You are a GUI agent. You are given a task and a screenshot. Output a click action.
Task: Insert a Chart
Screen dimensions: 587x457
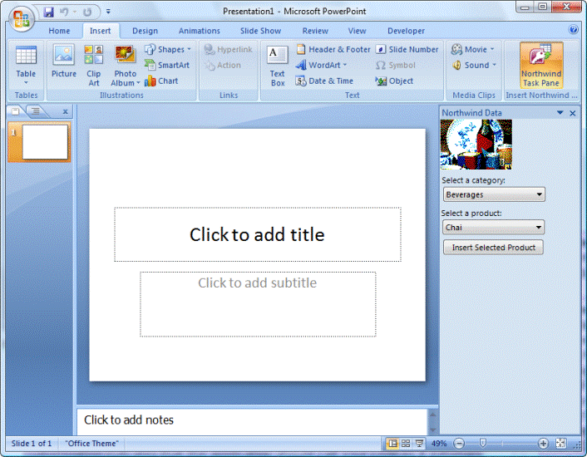161,81
